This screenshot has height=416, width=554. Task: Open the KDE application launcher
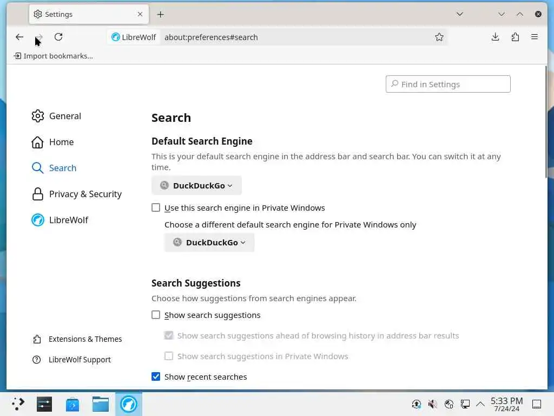[18, 404]
